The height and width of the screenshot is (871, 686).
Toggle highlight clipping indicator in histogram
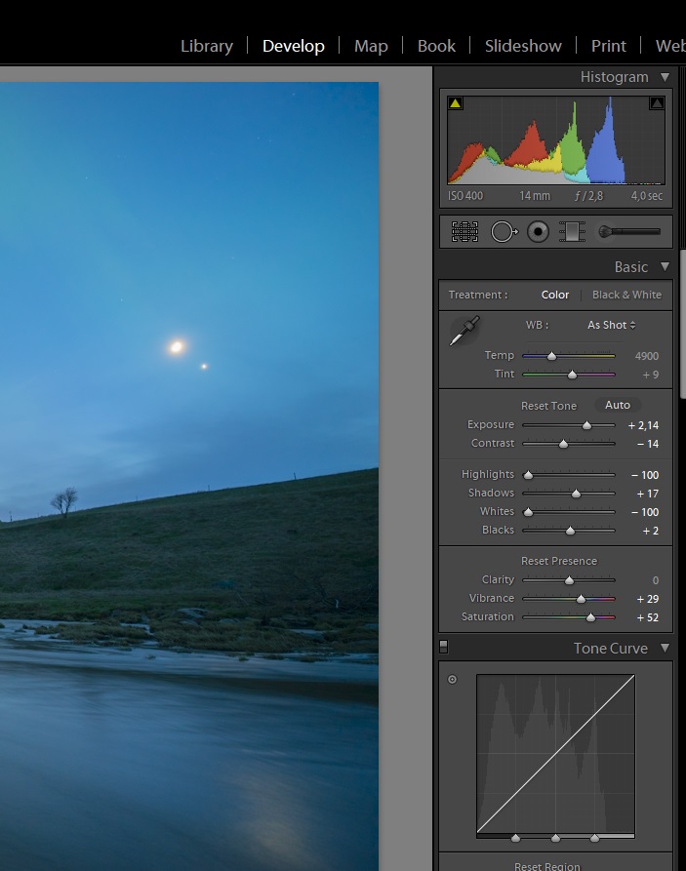click(x=657, y=103)
